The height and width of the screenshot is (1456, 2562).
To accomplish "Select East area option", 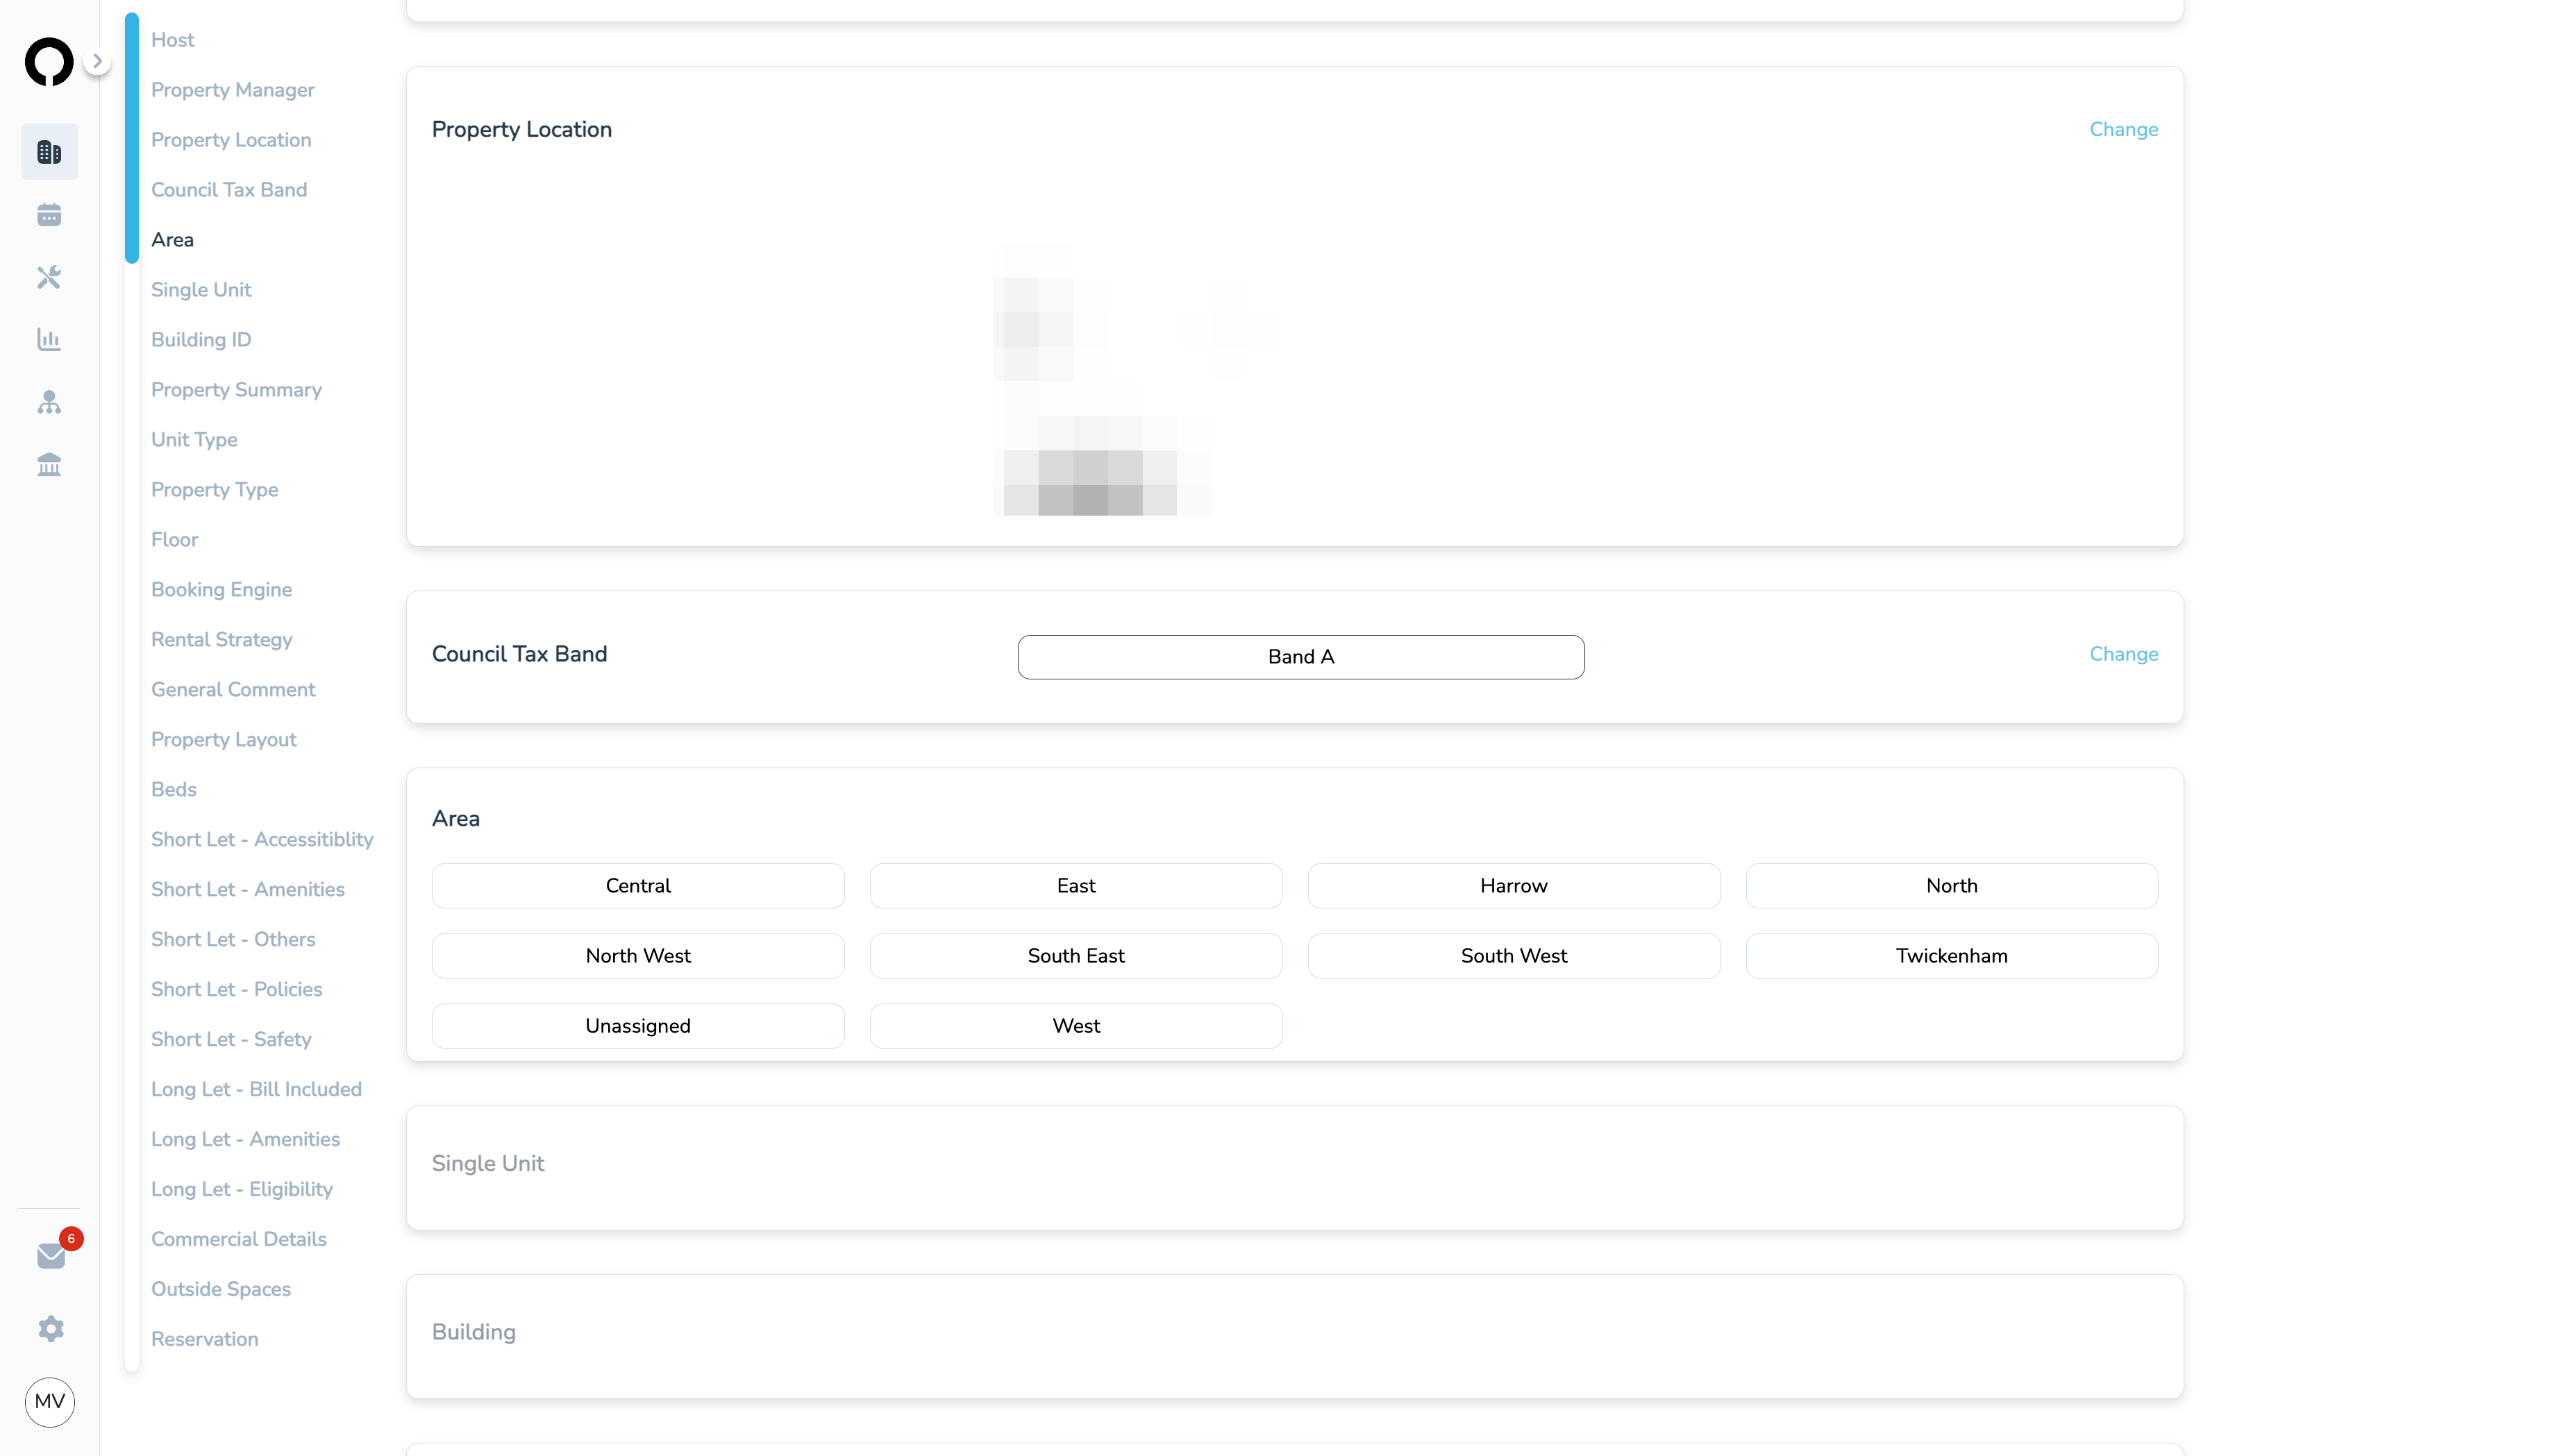I will tap(1075, 886).
